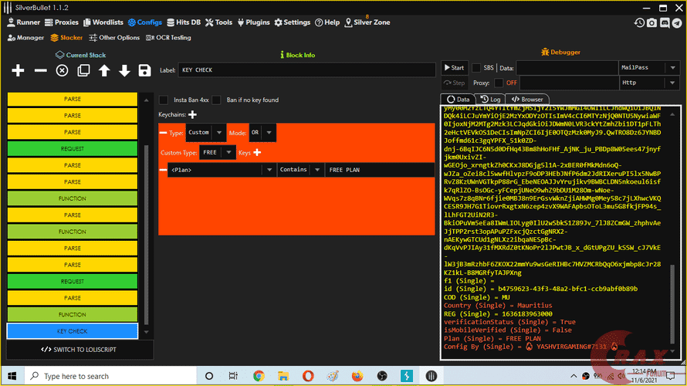The width and height of the screenshot is (687, 386).
Task: Switch to OCR Testing tab
Action: [x=168, y=38]
